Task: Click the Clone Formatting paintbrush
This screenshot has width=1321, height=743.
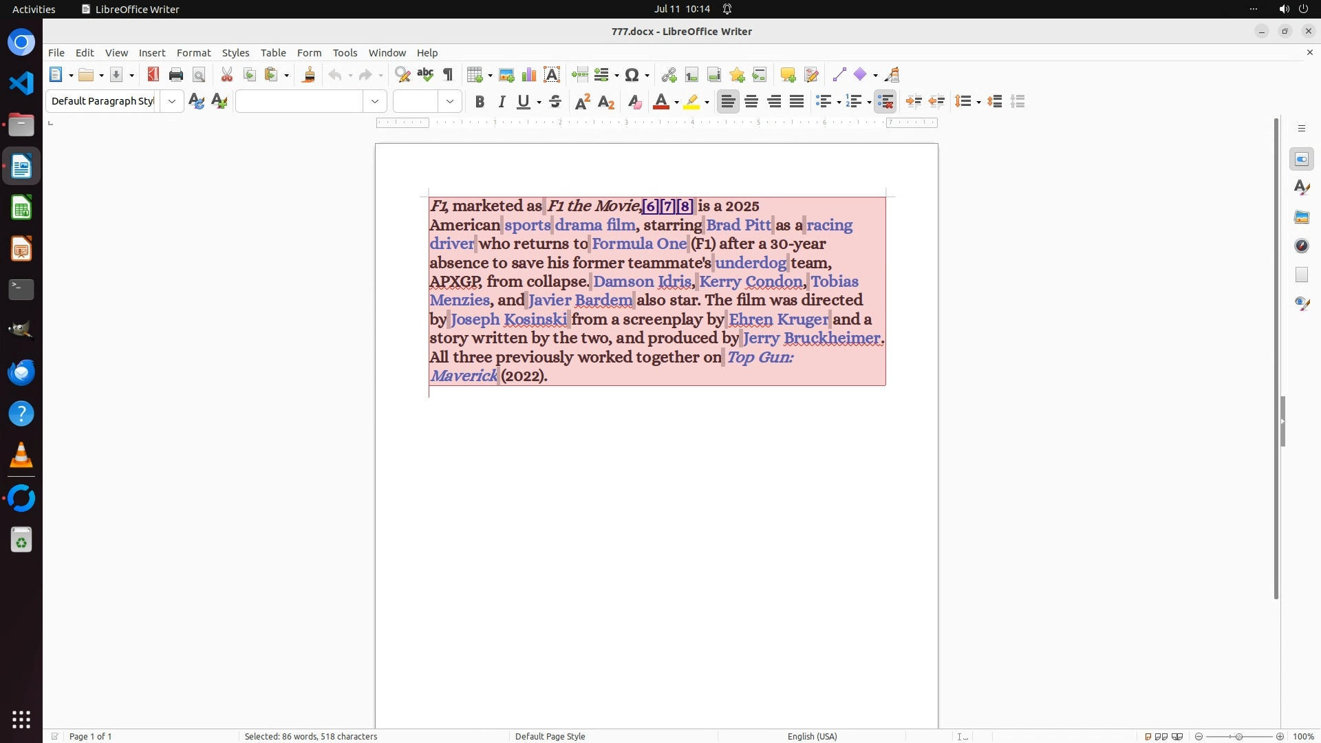Action: pyautogui.click(x=309, y=75)
